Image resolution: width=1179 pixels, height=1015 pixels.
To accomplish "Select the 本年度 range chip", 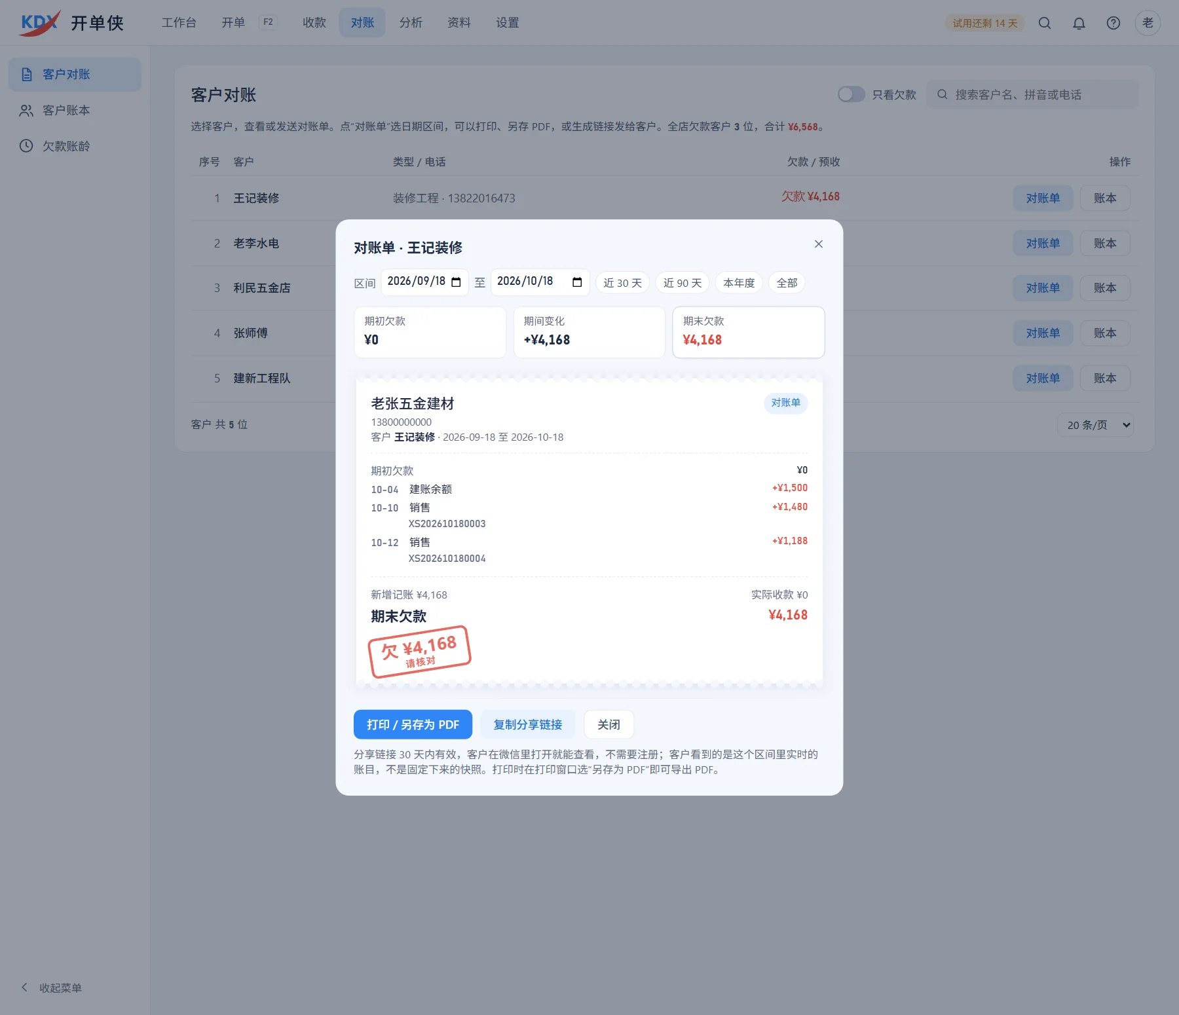I will (739, 283).
